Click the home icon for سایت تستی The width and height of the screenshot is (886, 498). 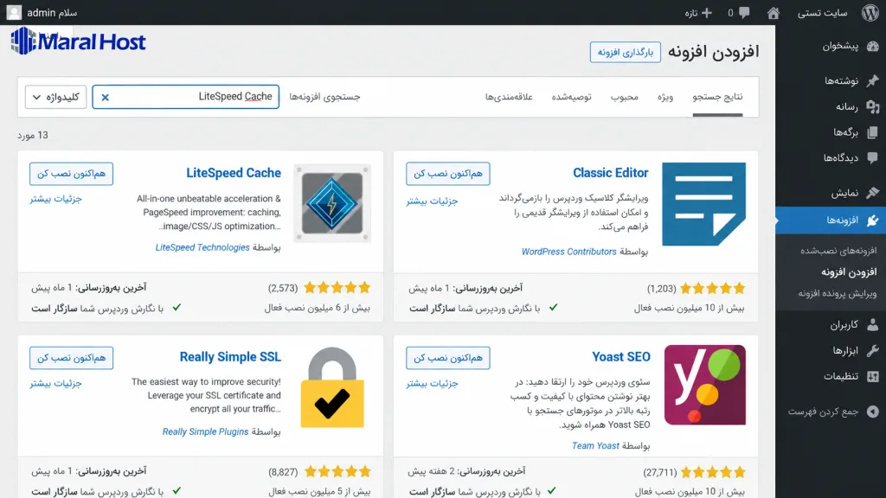773,12
